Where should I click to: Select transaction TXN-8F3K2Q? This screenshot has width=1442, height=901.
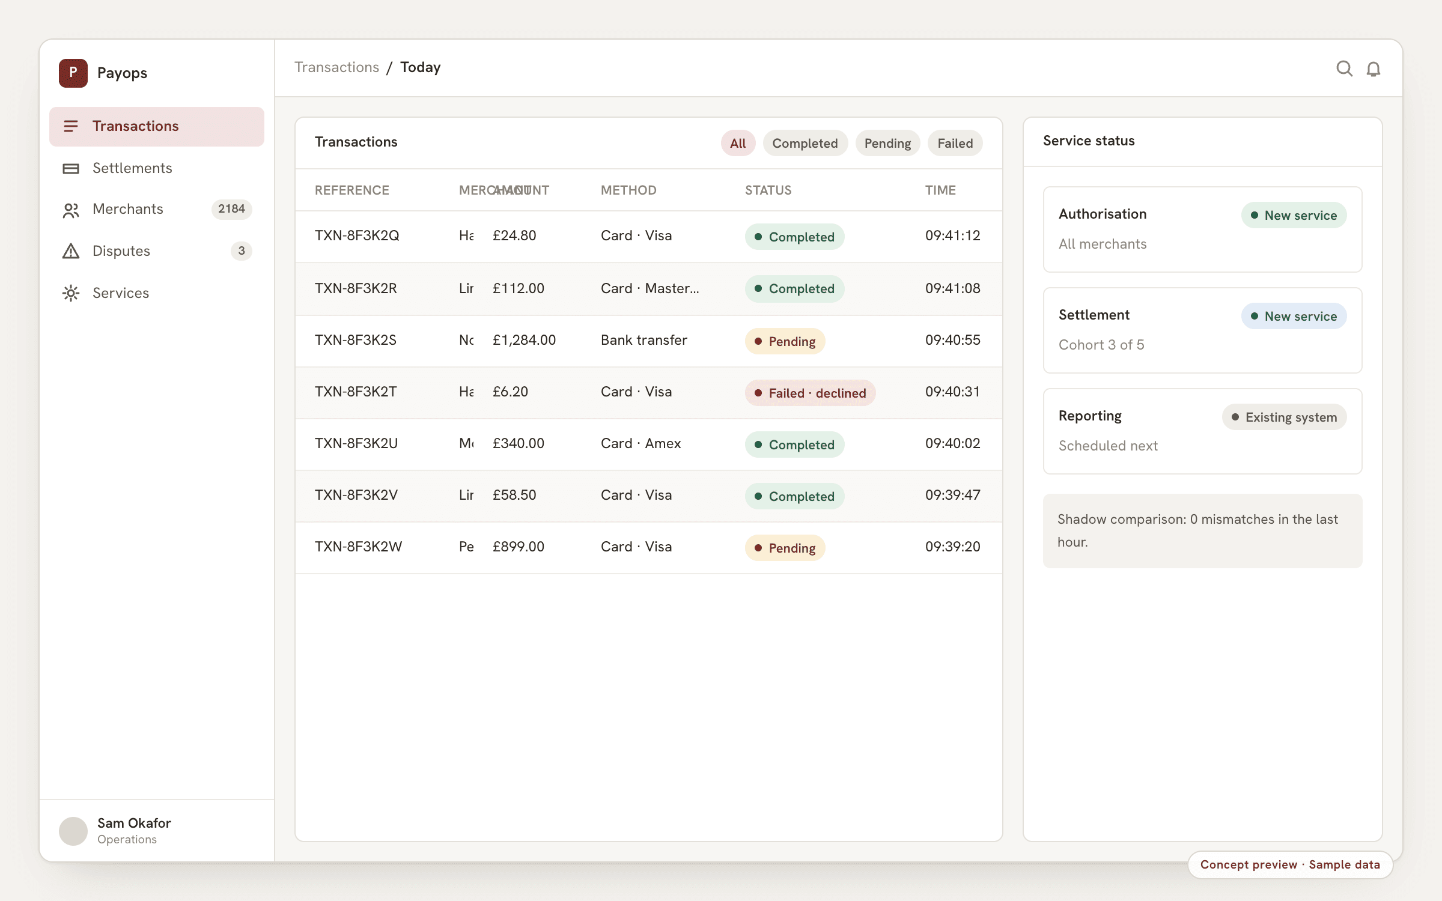pyautogui.click(x=649, y=237)
